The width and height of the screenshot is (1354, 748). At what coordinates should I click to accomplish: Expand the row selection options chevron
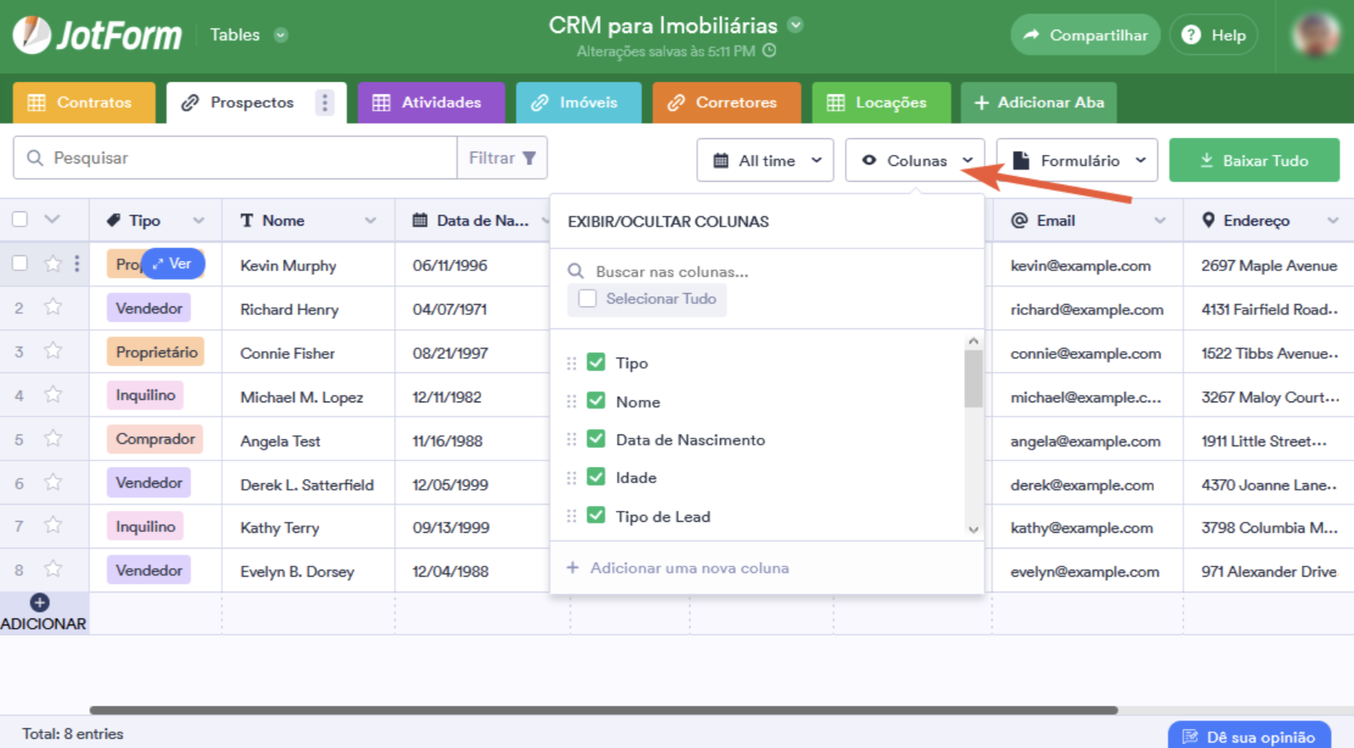coord(52,219)
